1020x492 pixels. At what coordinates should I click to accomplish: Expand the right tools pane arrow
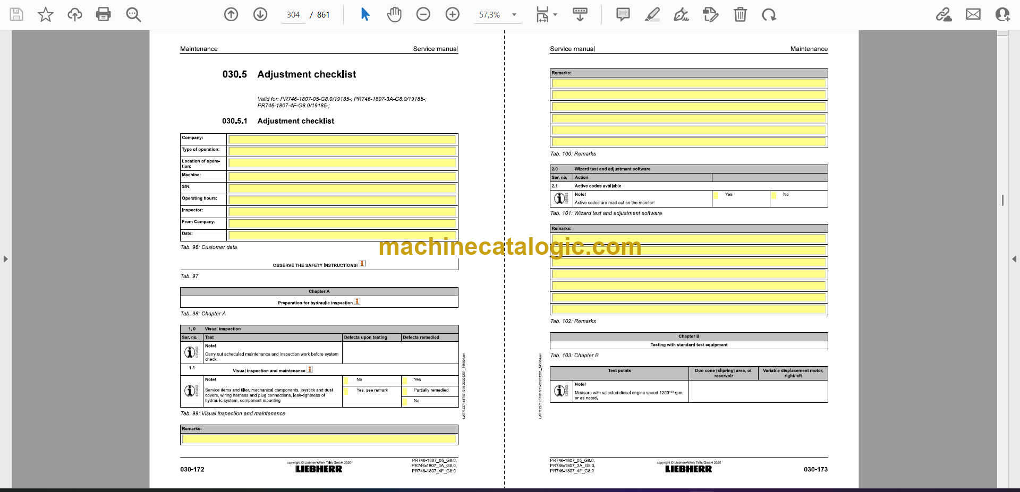(x=1014, y=259)
